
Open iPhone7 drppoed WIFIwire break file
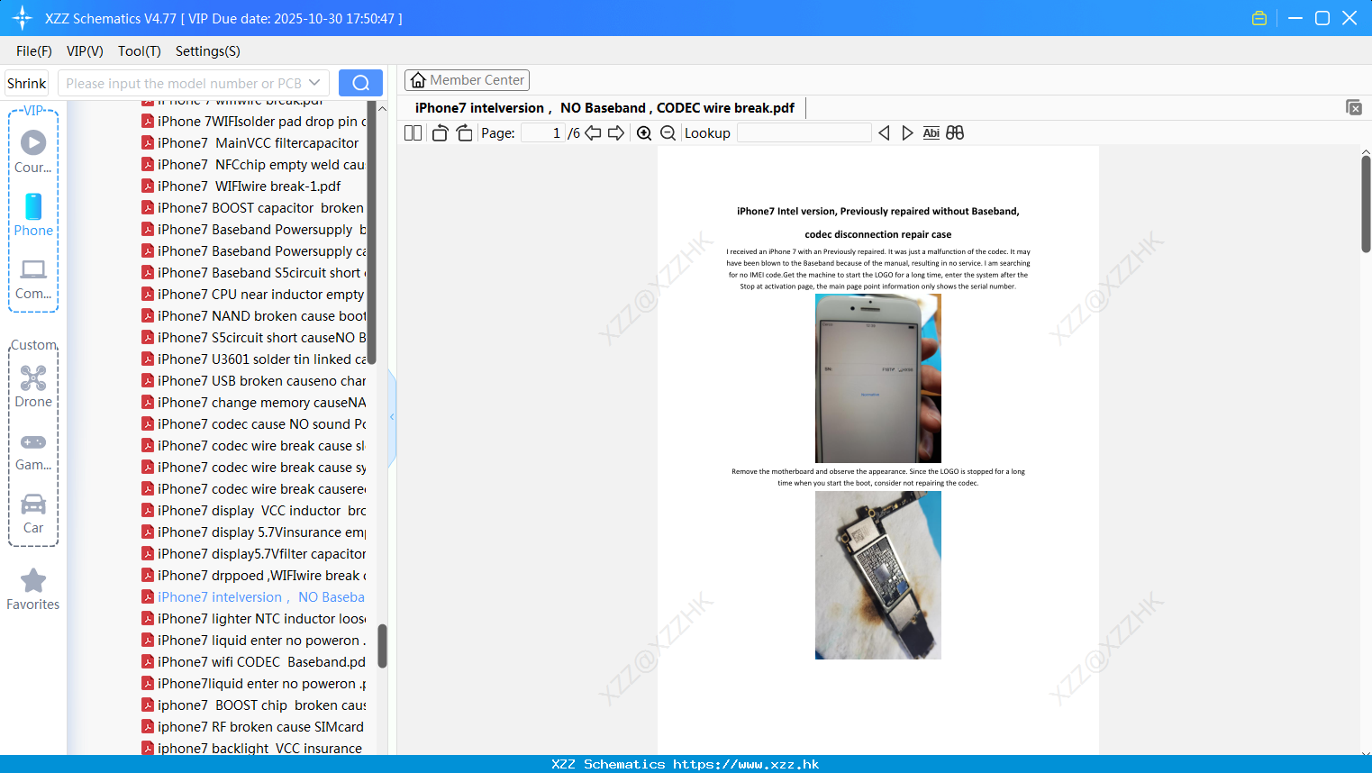pos(253,576)
